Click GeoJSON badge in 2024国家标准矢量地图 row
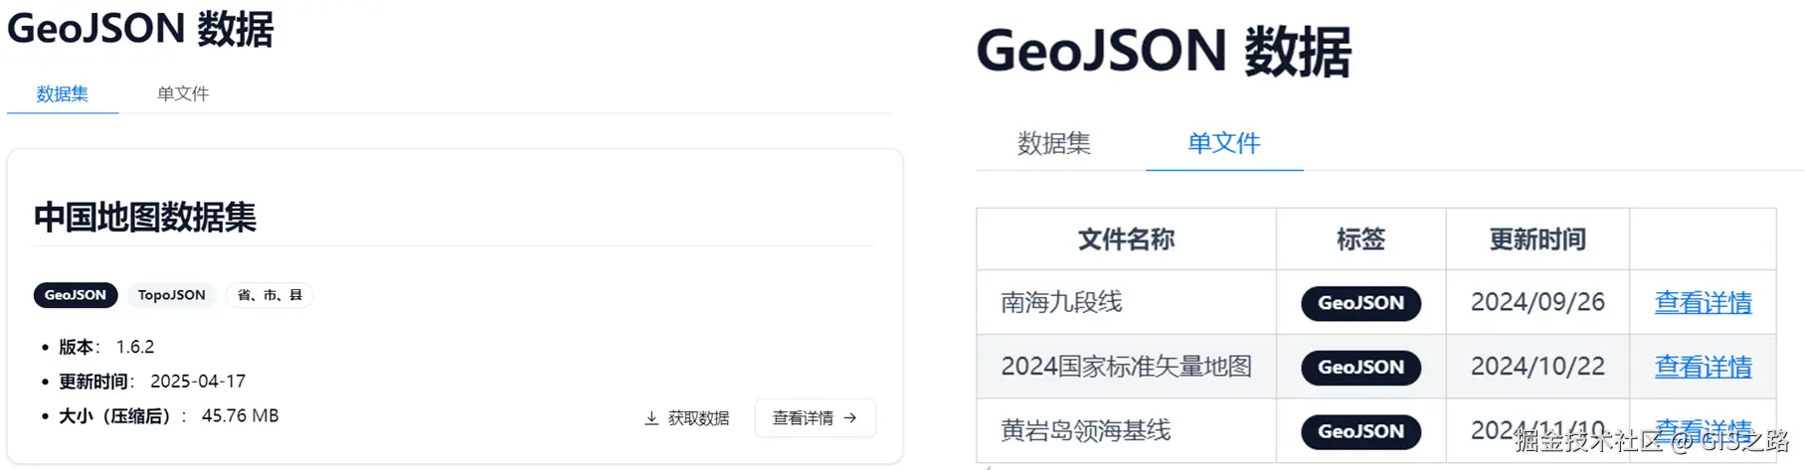The height and width of the screenshot is (470, 1805). click(x=1360, y=368)
